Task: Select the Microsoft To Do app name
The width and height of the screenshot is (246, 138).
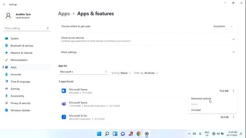Action: [78, 116]
